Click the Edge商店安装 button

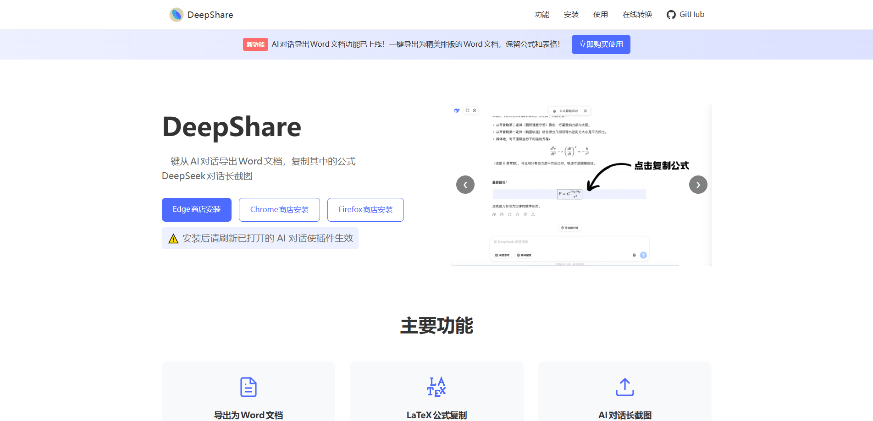coord(197,210)
